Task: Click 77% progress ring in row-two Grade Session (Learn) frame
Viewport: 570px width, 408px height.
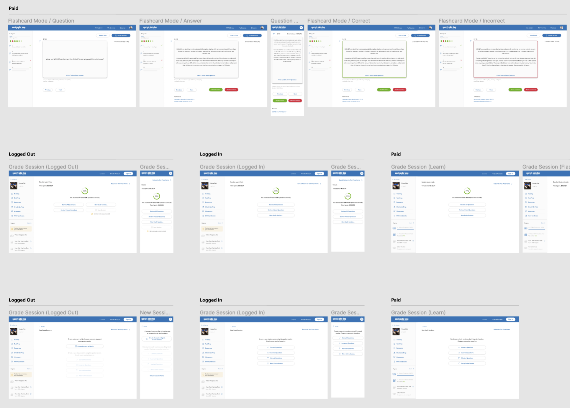Action: (467, 191)
